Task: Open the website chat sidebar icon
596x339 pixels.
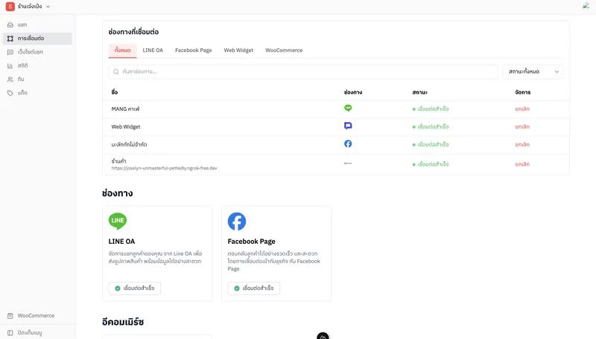Action: point(10,52)
